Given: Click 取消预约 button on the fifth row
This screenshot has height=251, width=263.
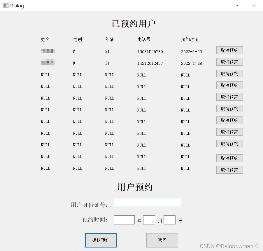Looking at the screenshot, I should 229,97.
